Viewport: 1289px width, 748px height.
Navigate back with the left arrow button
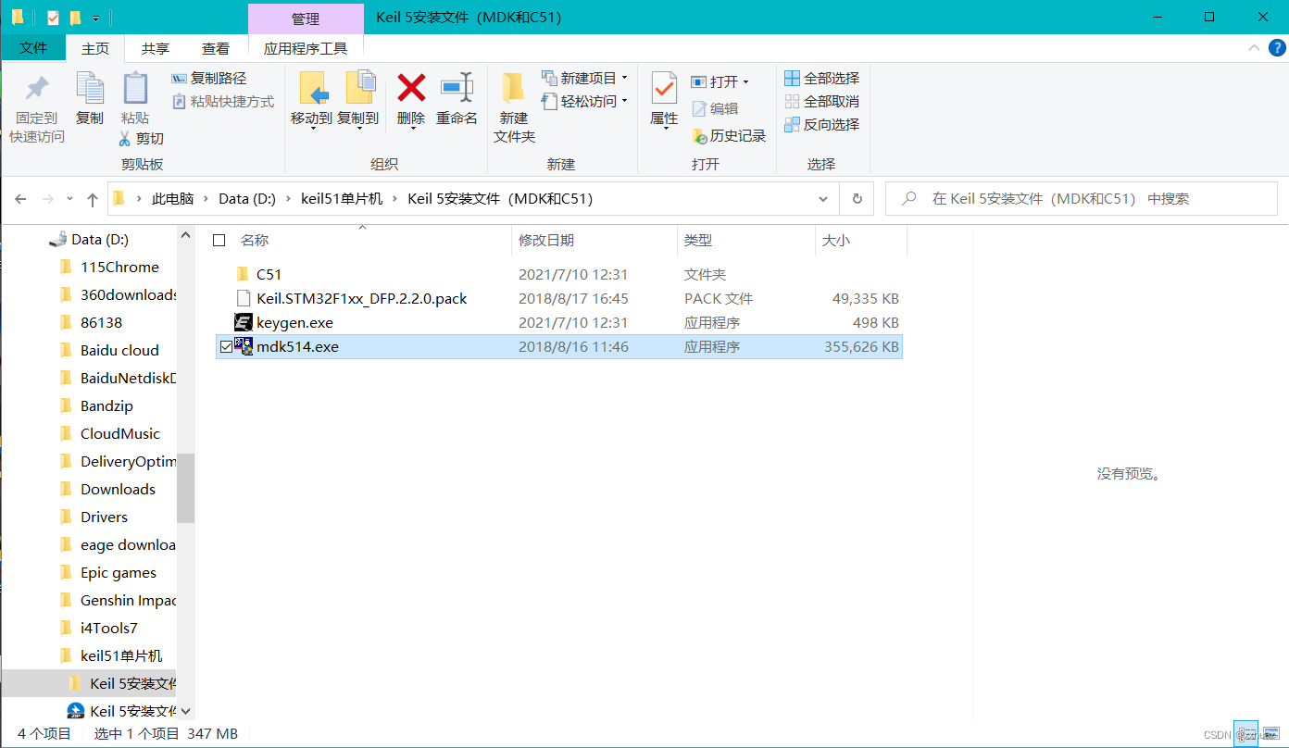pos(20,198)
